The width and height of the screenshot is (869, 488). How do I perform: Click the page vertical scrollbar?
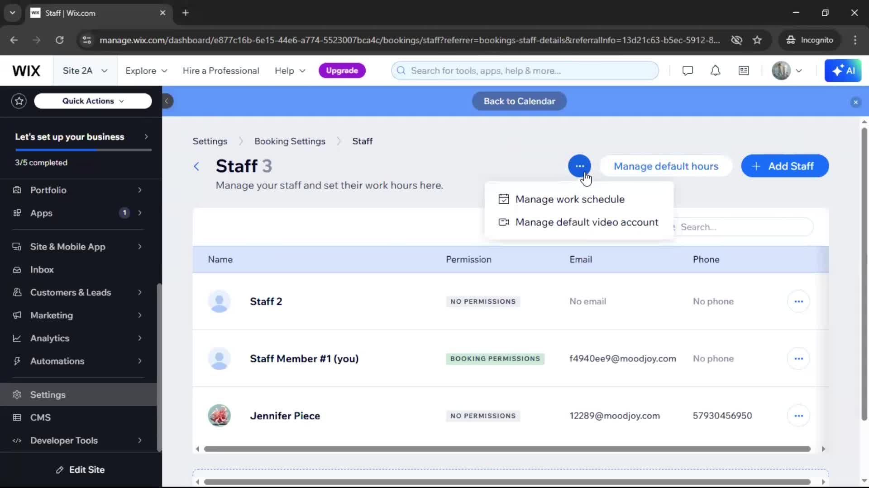tap(864, 274)
